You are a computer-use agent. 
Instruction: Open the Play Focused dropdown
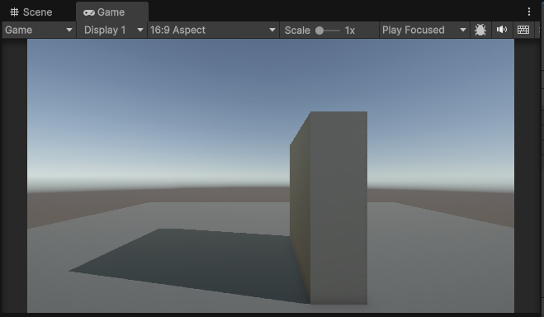tap(424, 30)
